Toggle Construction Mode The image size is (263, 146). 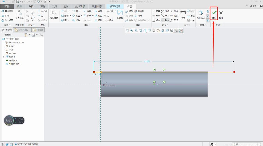[x=54, y=14]
